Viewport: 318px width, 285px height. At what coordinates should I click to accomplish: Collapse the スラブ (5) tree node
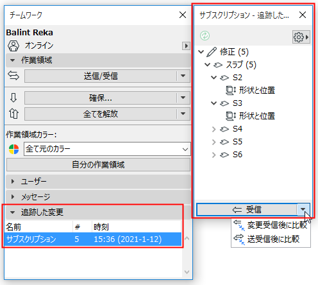(x=207, y=64)
